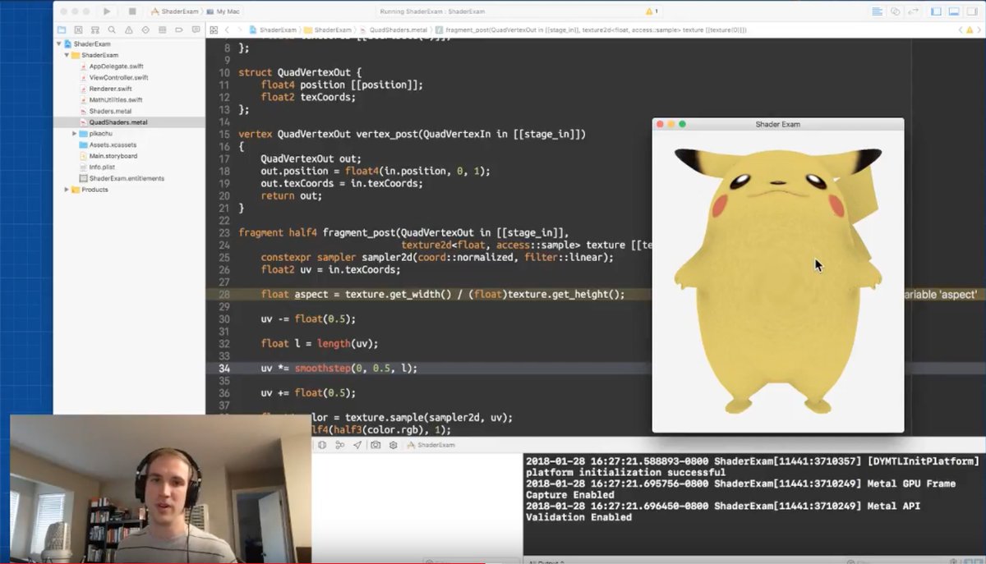Screen dimensions: 986x564
Task: Expand the pikachu folder triangle
Action: pyautogui.click(x=75, y=133)
